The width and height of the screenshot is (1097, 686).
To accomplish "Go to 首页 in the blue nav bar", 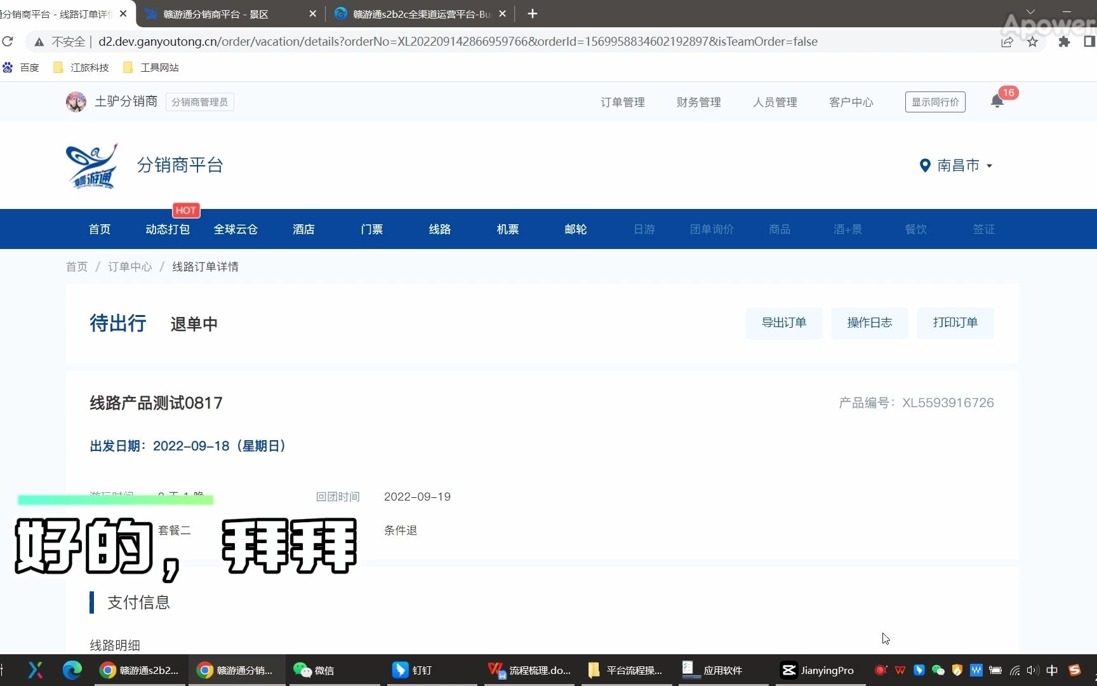I will 100,229.
